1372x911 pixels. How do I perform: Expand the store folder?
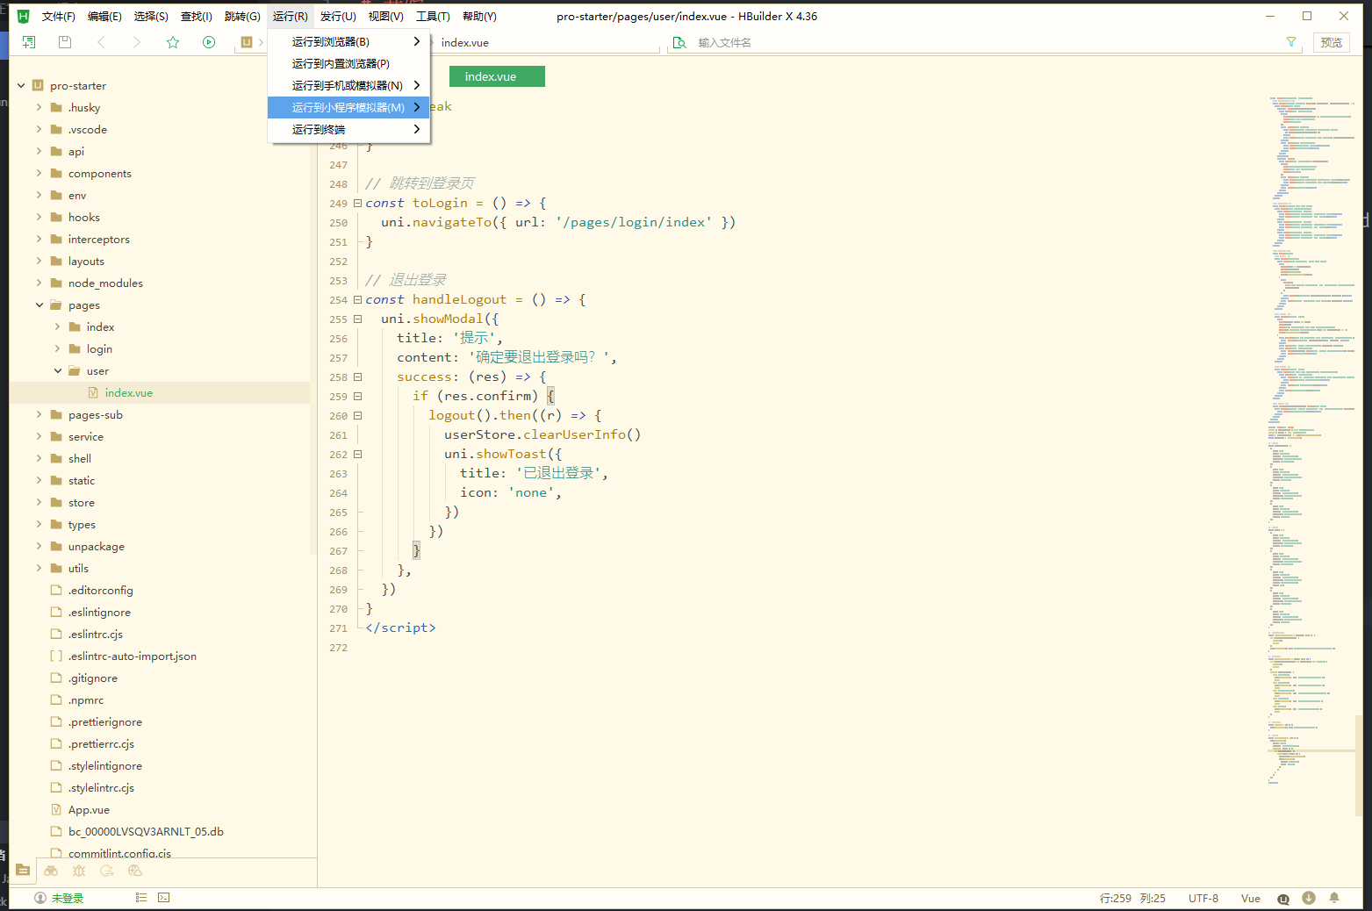pos(39,503)
